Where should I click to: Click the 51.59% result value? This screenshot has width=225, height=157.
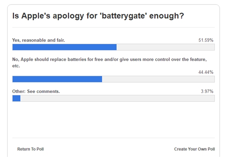pyautogui.click(x=206, y=40)
